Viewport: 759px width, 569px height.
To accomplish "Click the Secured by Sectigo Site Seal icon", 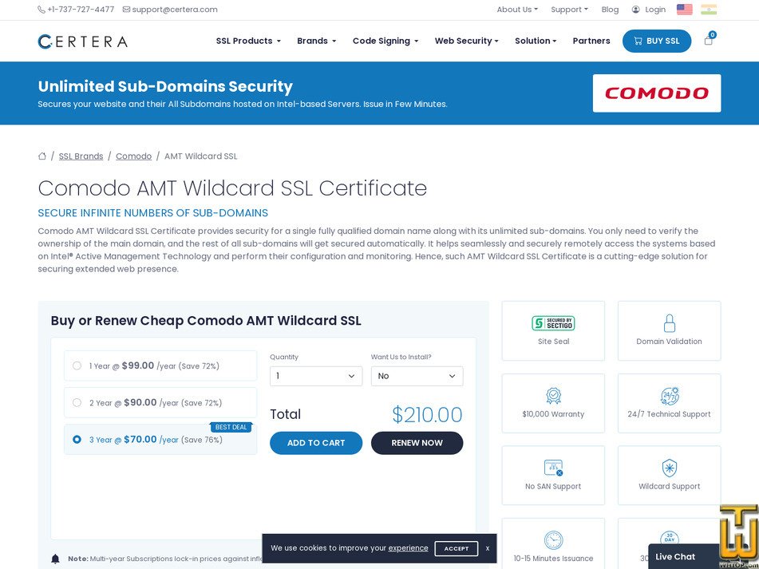I will pyautogui.click(x=553, y=324).
